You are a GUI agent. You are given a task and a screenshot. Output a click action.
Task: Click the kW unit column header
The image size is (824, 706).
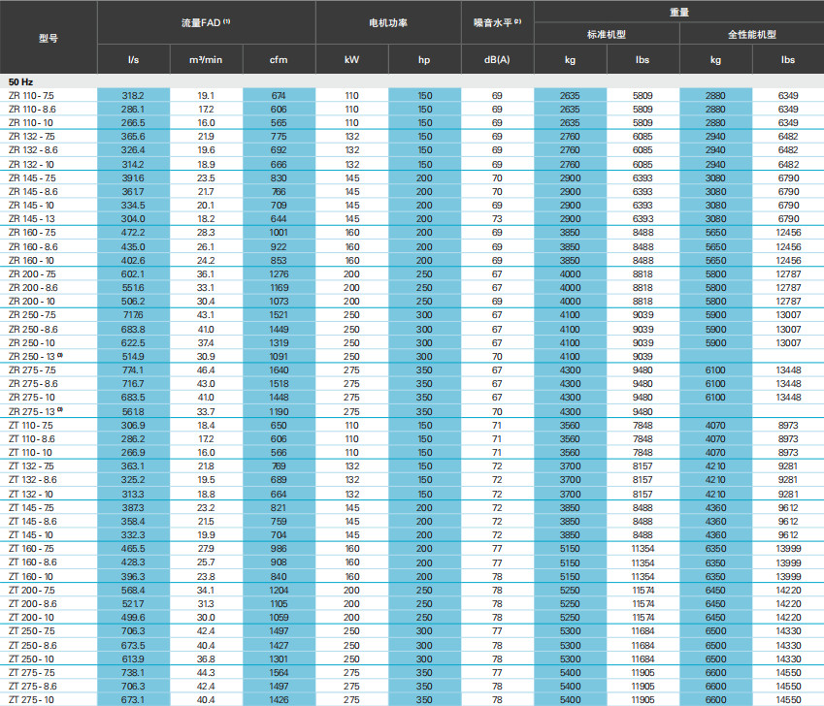(x=351, y=59)
